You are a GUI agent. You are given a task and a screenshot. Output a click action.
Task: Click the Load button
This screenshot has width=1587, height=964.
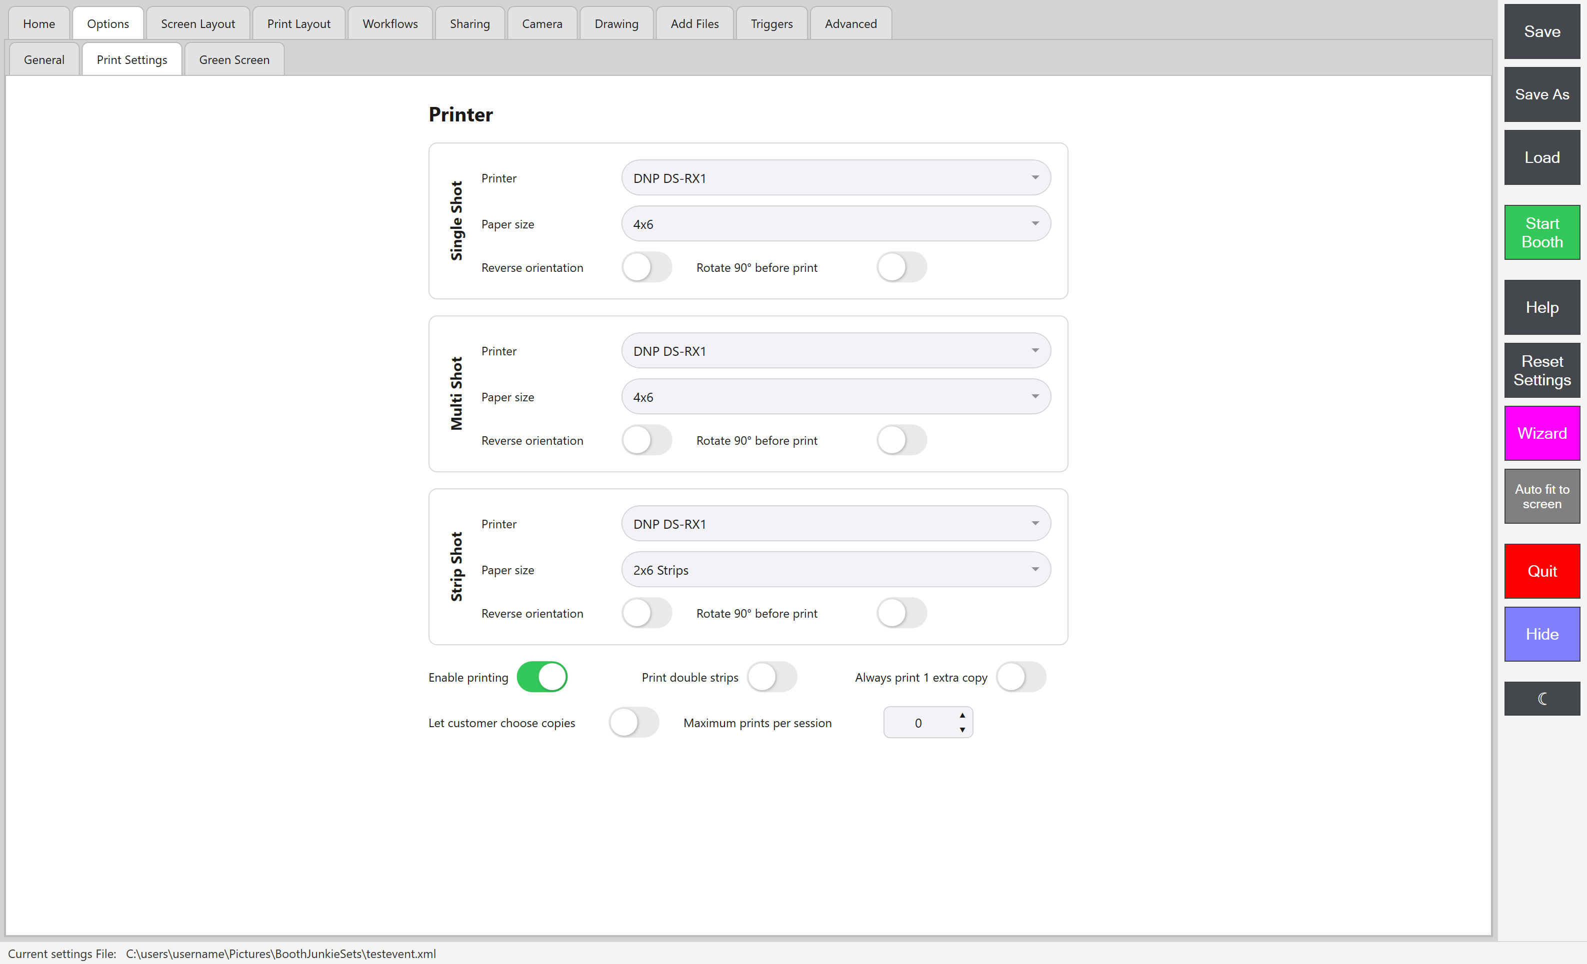point(1542,157)
